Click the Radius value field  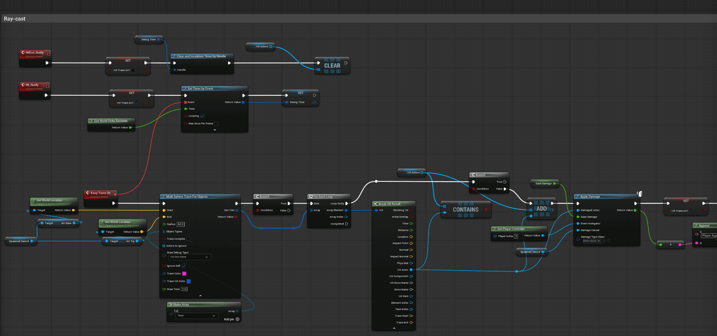tap(180, 224)
